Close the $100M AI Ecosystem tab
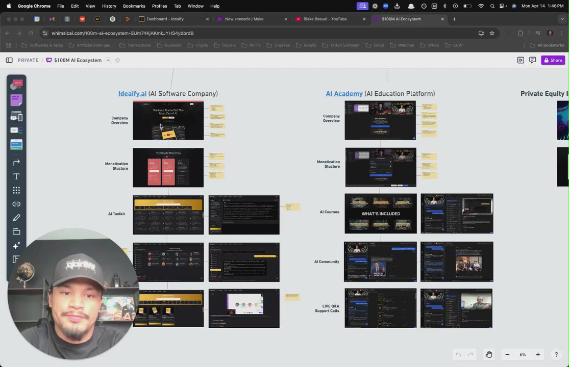This screenshot has width=569, height=367. [442, 19]
